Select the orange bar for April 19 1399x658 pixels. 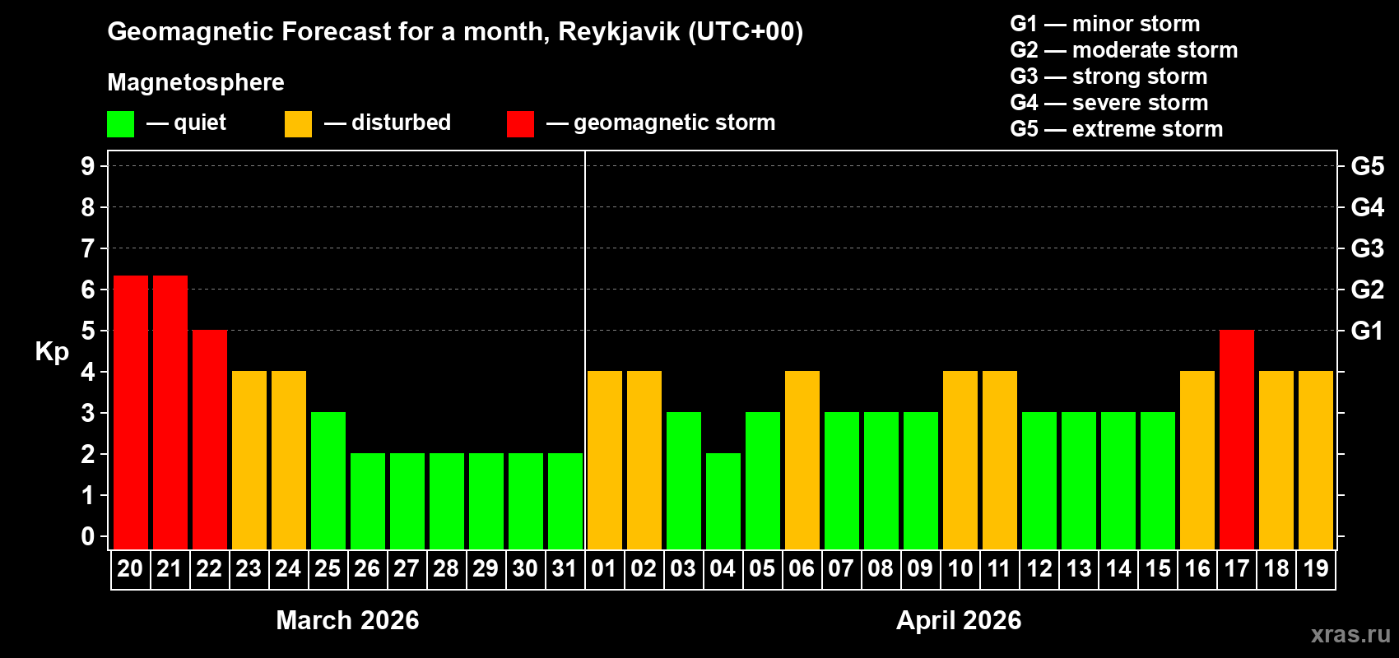pyautogui.click(x=1316, y=460)
